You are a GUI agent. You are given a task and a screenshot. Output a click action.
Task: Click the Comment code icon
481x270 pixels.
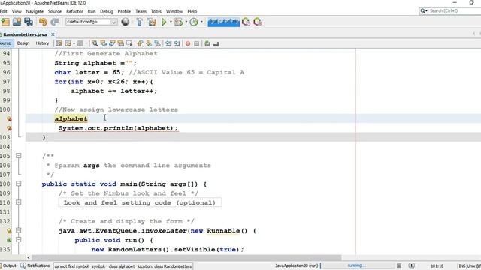pos(207,43)
